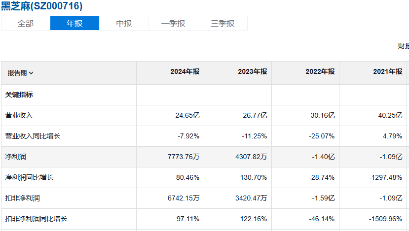This screenshot has height=231, width=409.
Task: Click the 营业收入同比增长 row label
Action: [33, 136]
